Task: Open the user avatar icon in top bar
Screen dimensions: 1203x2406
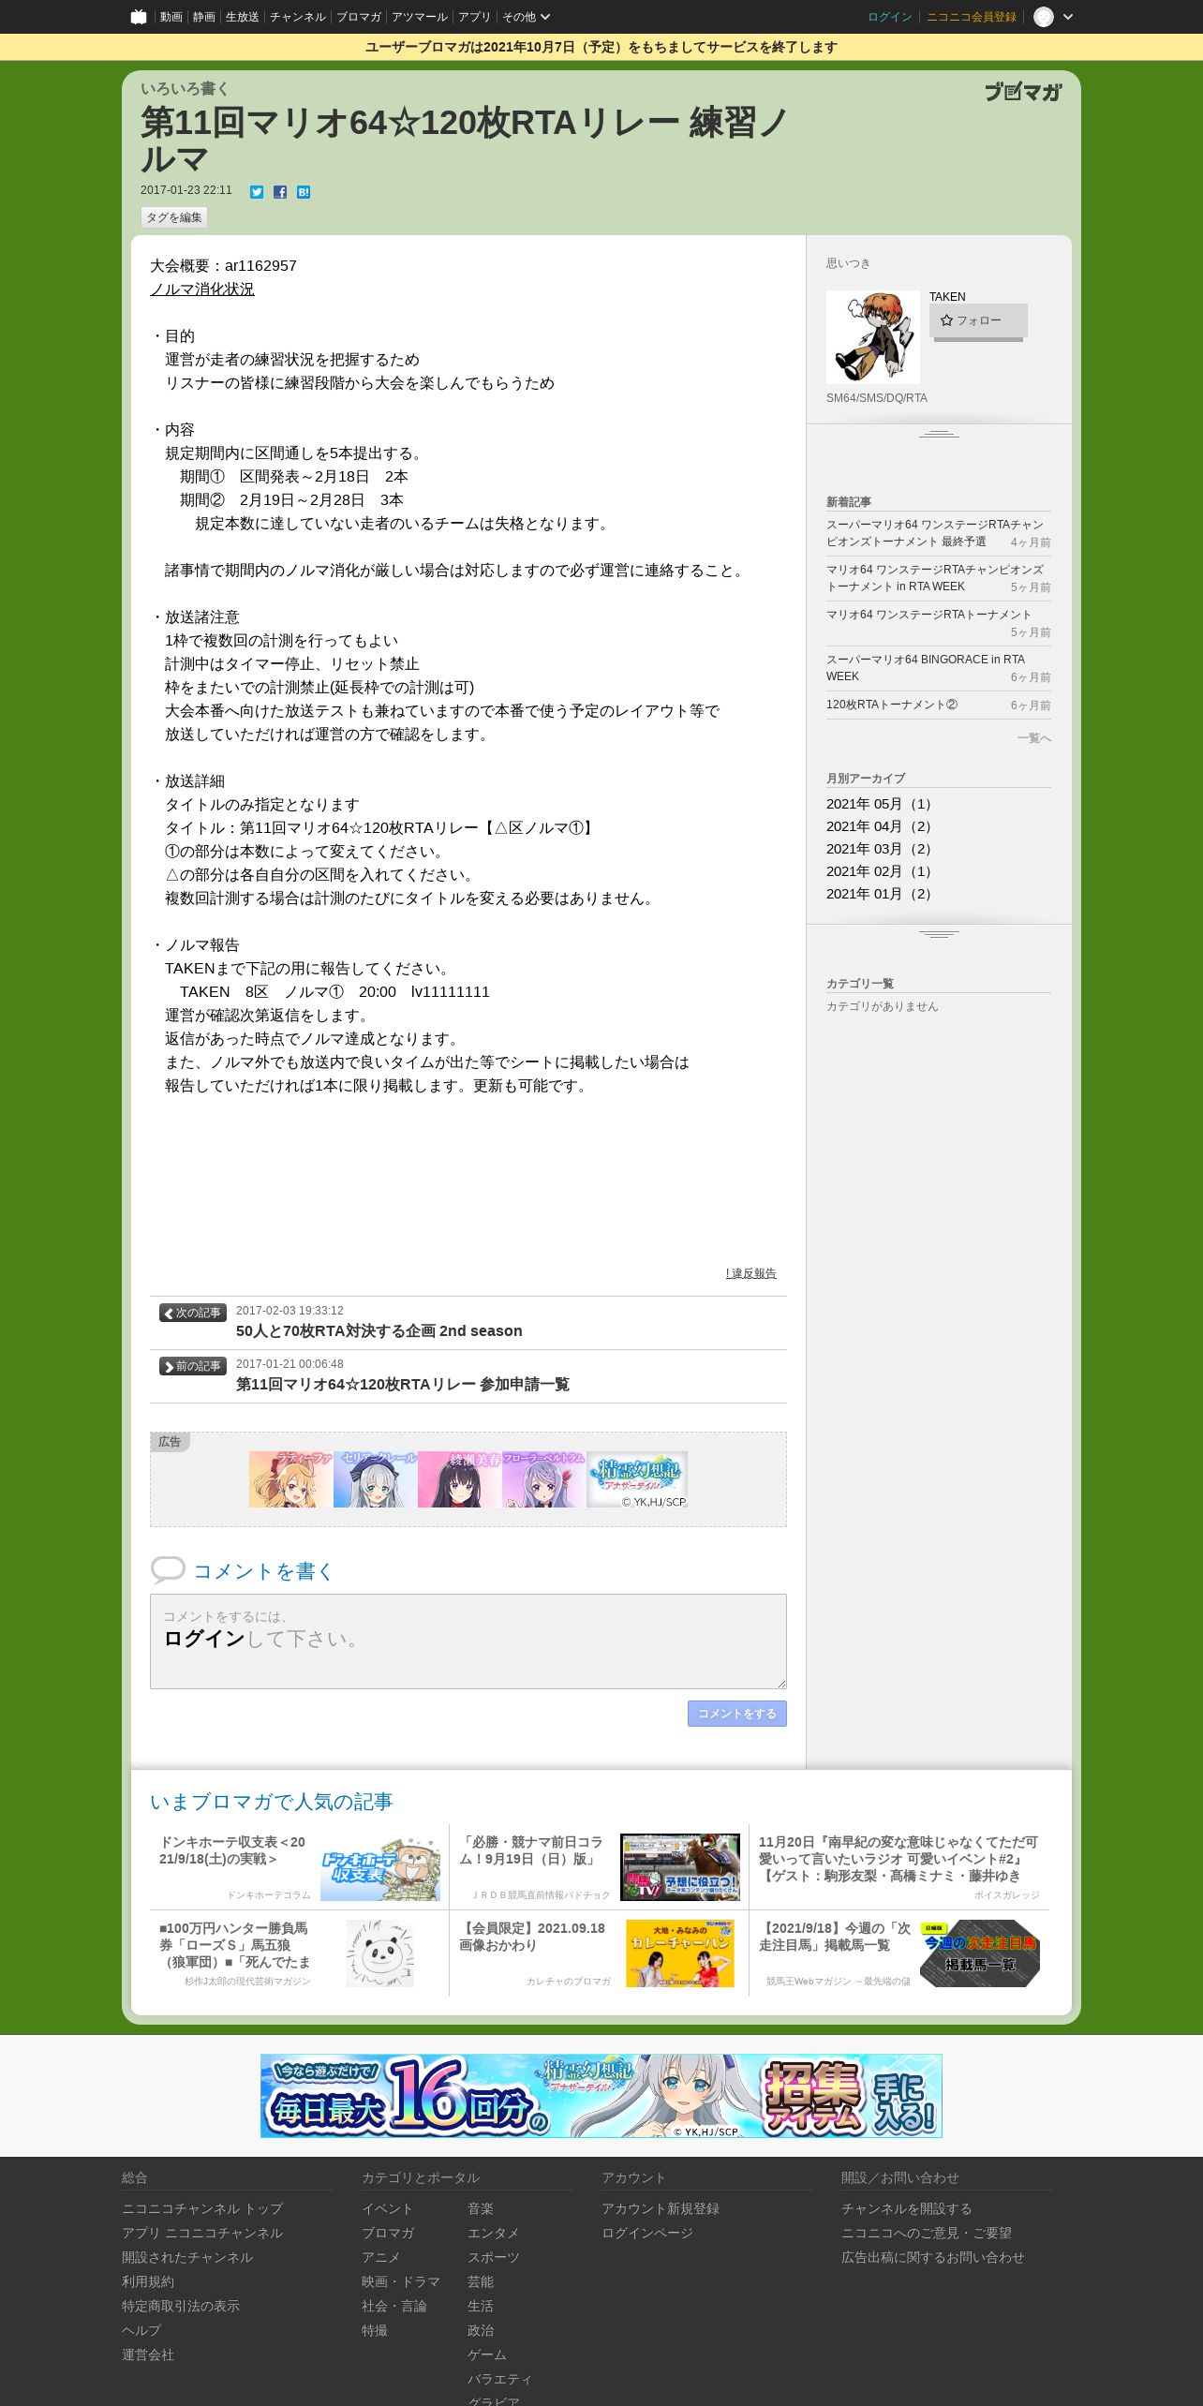Action: click(1044, 17)
